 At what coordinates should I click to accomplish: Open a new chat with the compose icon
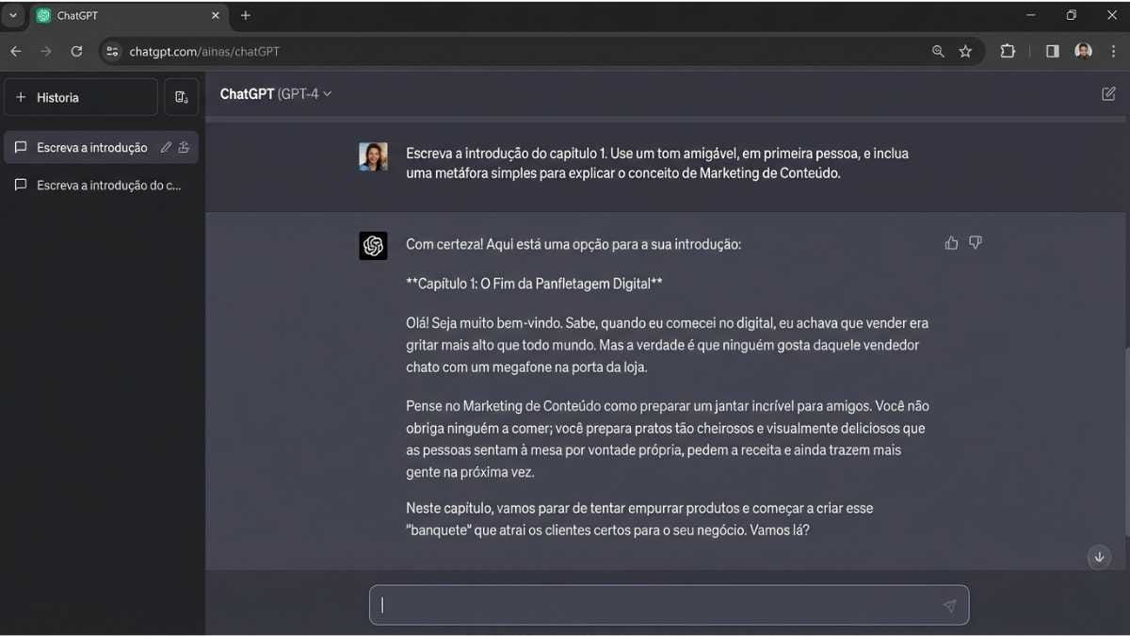[182, 96]
